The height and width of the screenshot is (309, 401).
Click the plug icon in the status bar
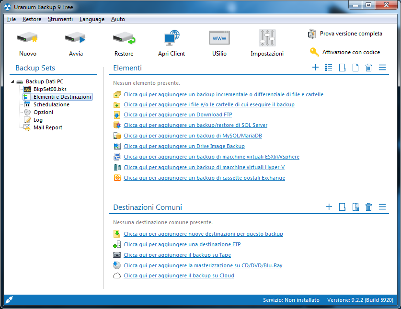click(9, 300)
